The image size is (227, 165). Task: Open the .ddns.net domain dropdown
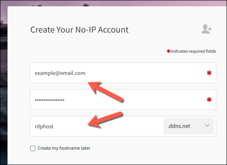tap(189, 126)
